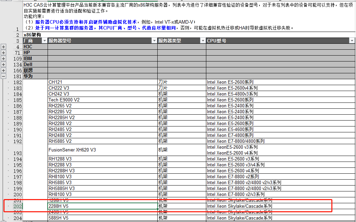This screenshot has height=222, width=356.
Task: Select row header 202
Action: coord(18,206)
